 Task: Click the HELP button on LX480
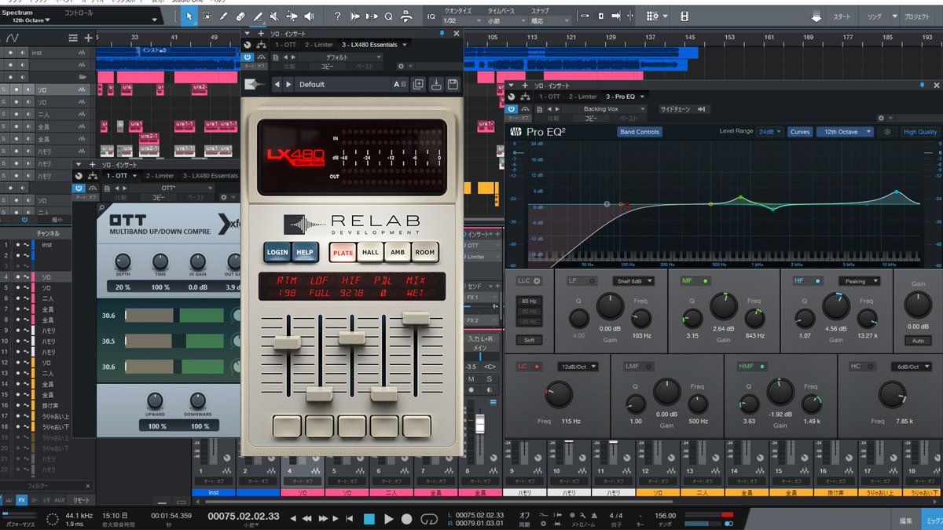coord(303,252)
